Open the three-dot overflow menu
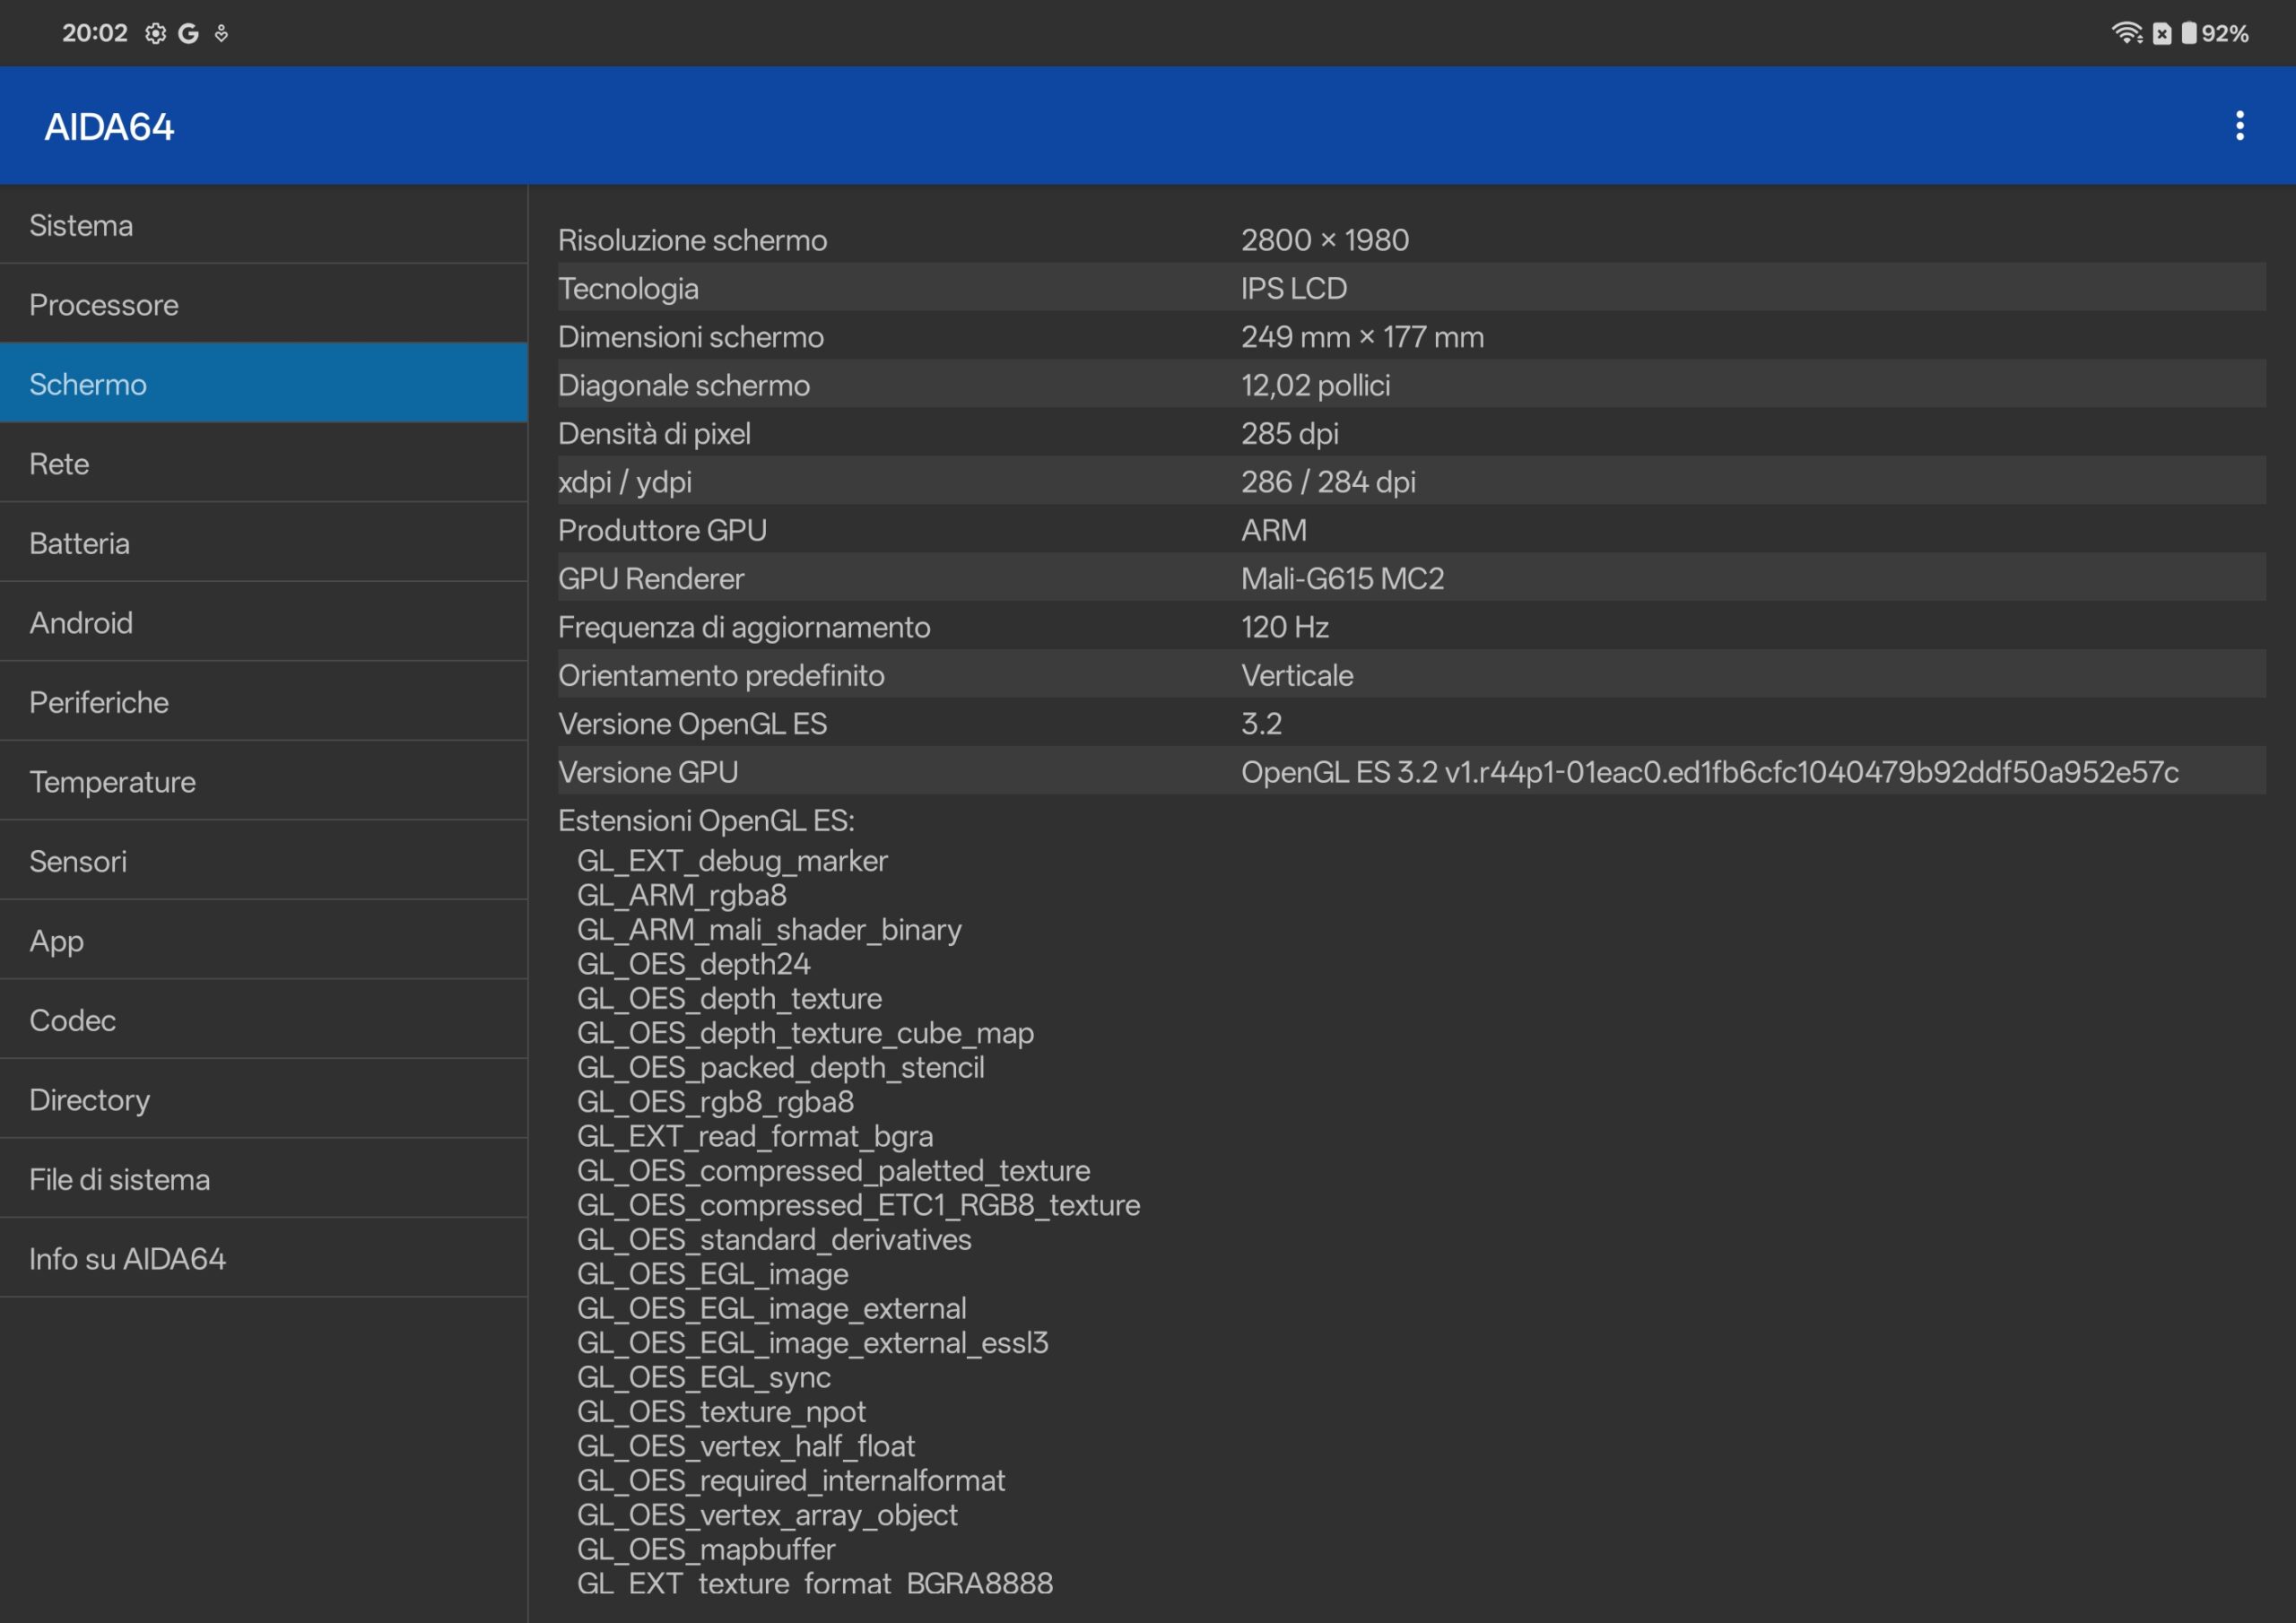Viewport: 2296px width, 1623px height. coord(2239,126)
